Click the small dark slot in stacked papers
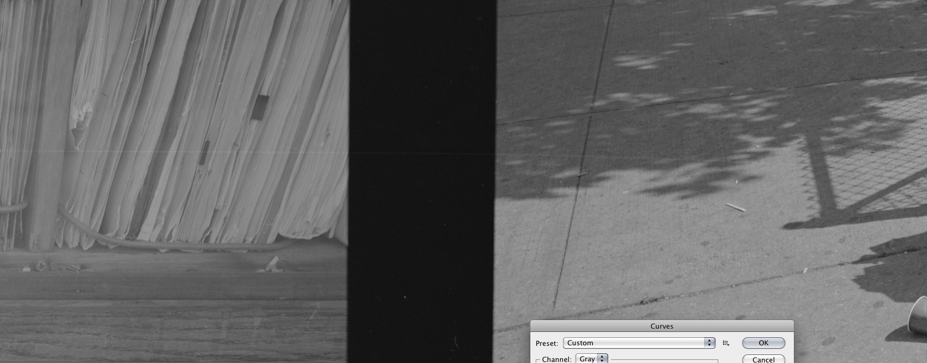This screenshot has height=363, width=927. coord(204,153)
